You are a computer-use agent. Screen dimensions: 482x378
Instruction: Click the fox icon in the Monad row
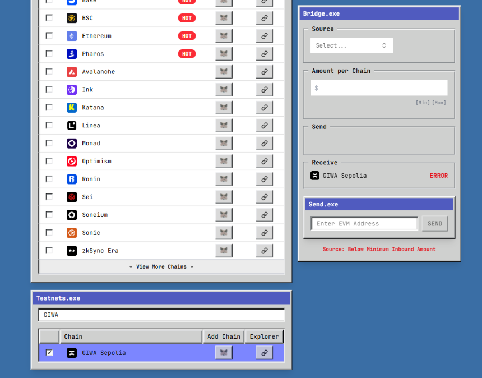click(x=224, y=144)
